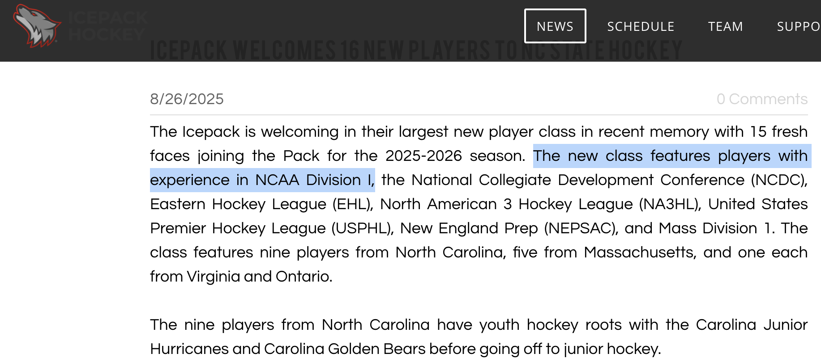Image resolution: width=821 pixels, height=362 pixels.
Task: Click the Icepack Welcomes 16 New Players headline
Action: tap(416, 50)
